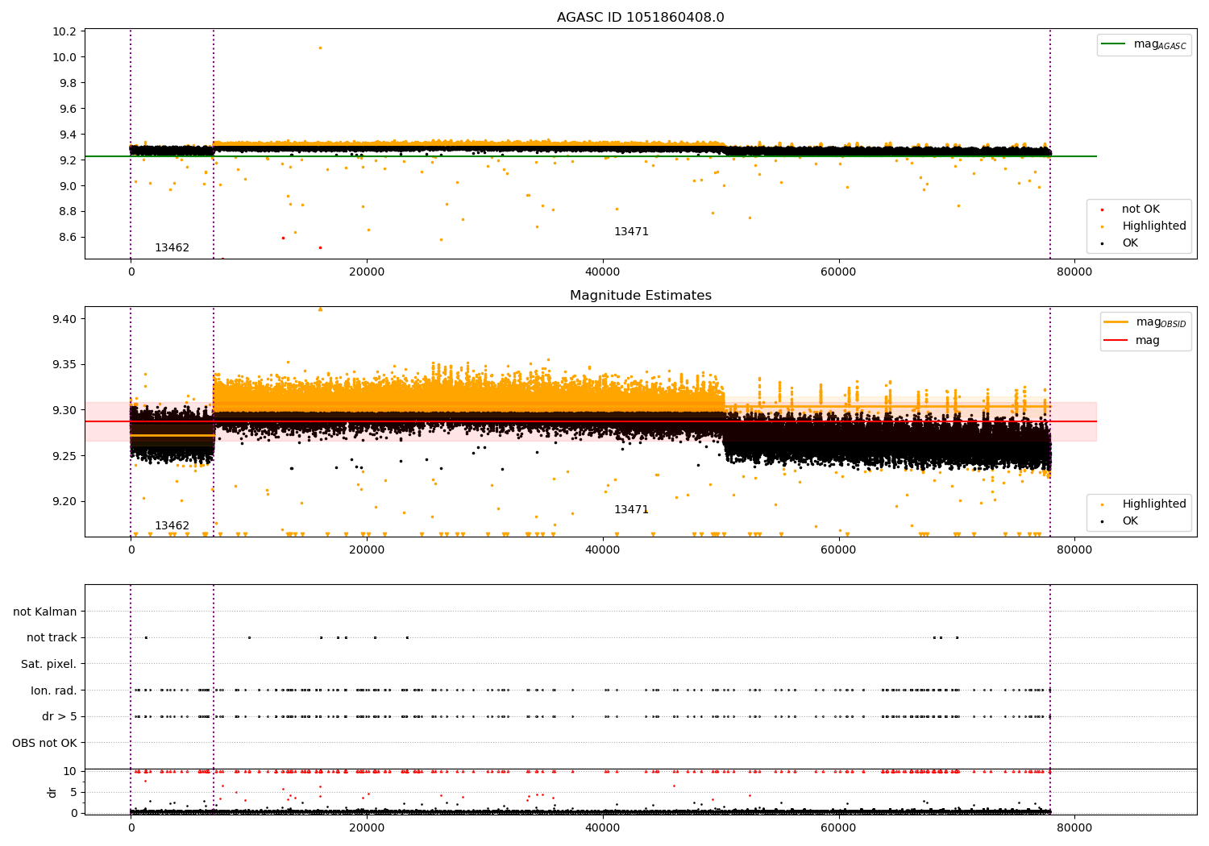Screen dimensions: 1209x846
Task: Click the '13462' annotation in Magnitude Estimates plot
Action: tap(172, 526)
